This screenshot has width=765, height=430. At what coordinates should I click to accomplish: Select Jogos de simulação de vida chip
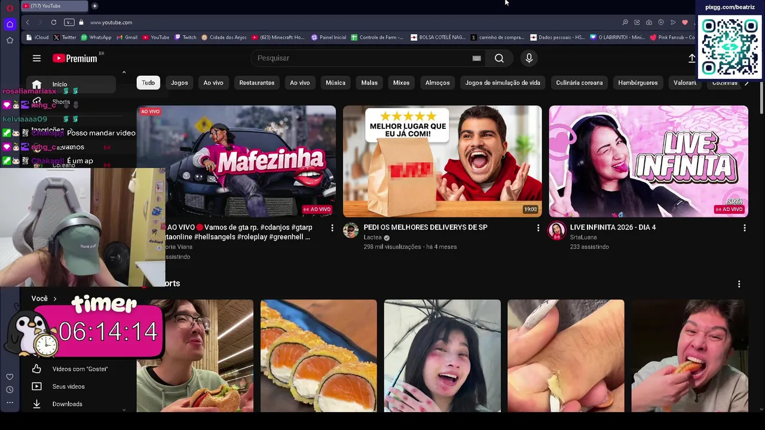[503, 83]
